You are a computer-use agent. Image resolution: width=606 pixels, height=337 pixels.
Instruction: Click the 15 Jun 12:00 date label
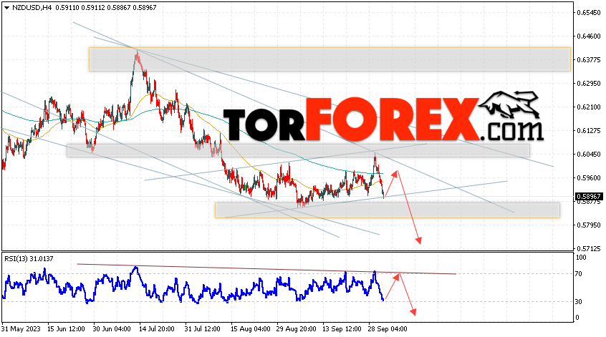pyautogui.click(x=66, y=329)
